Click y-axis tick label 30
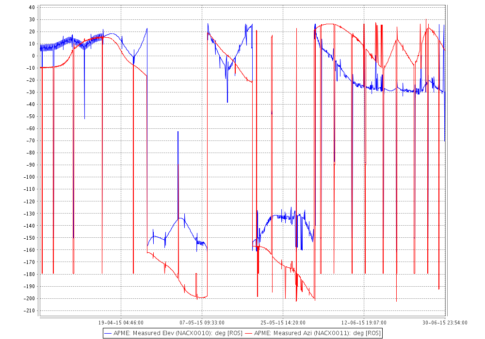The height and width of the screenshot is (339, 485). click(x=32, y=19)
